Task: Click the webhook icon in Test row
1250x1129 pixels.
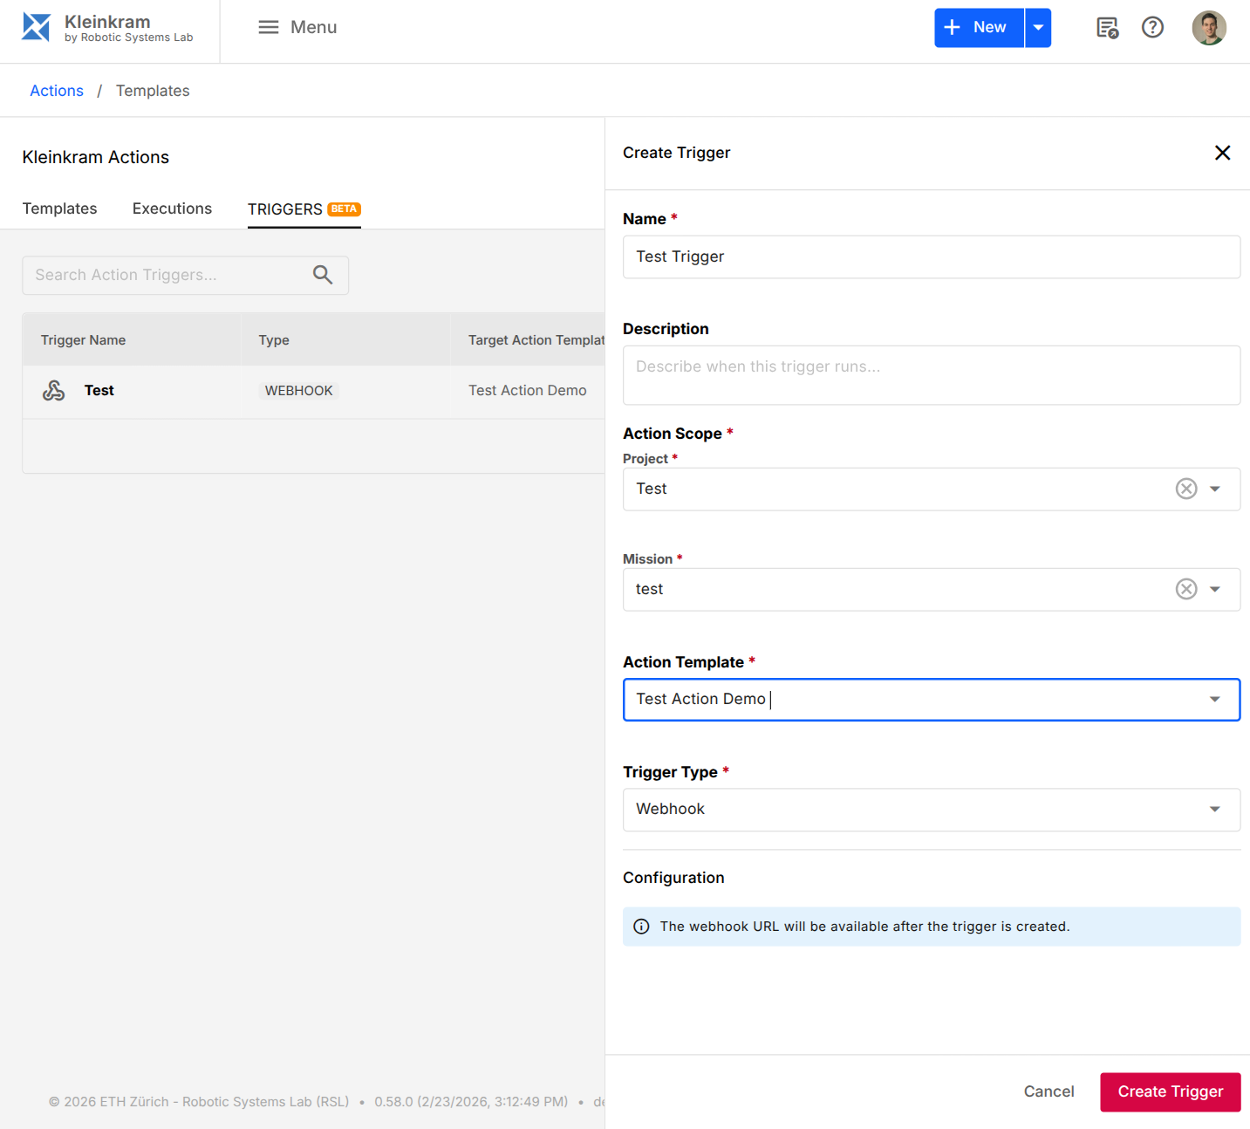Action: pyautogui.click(x=54, y=391)
